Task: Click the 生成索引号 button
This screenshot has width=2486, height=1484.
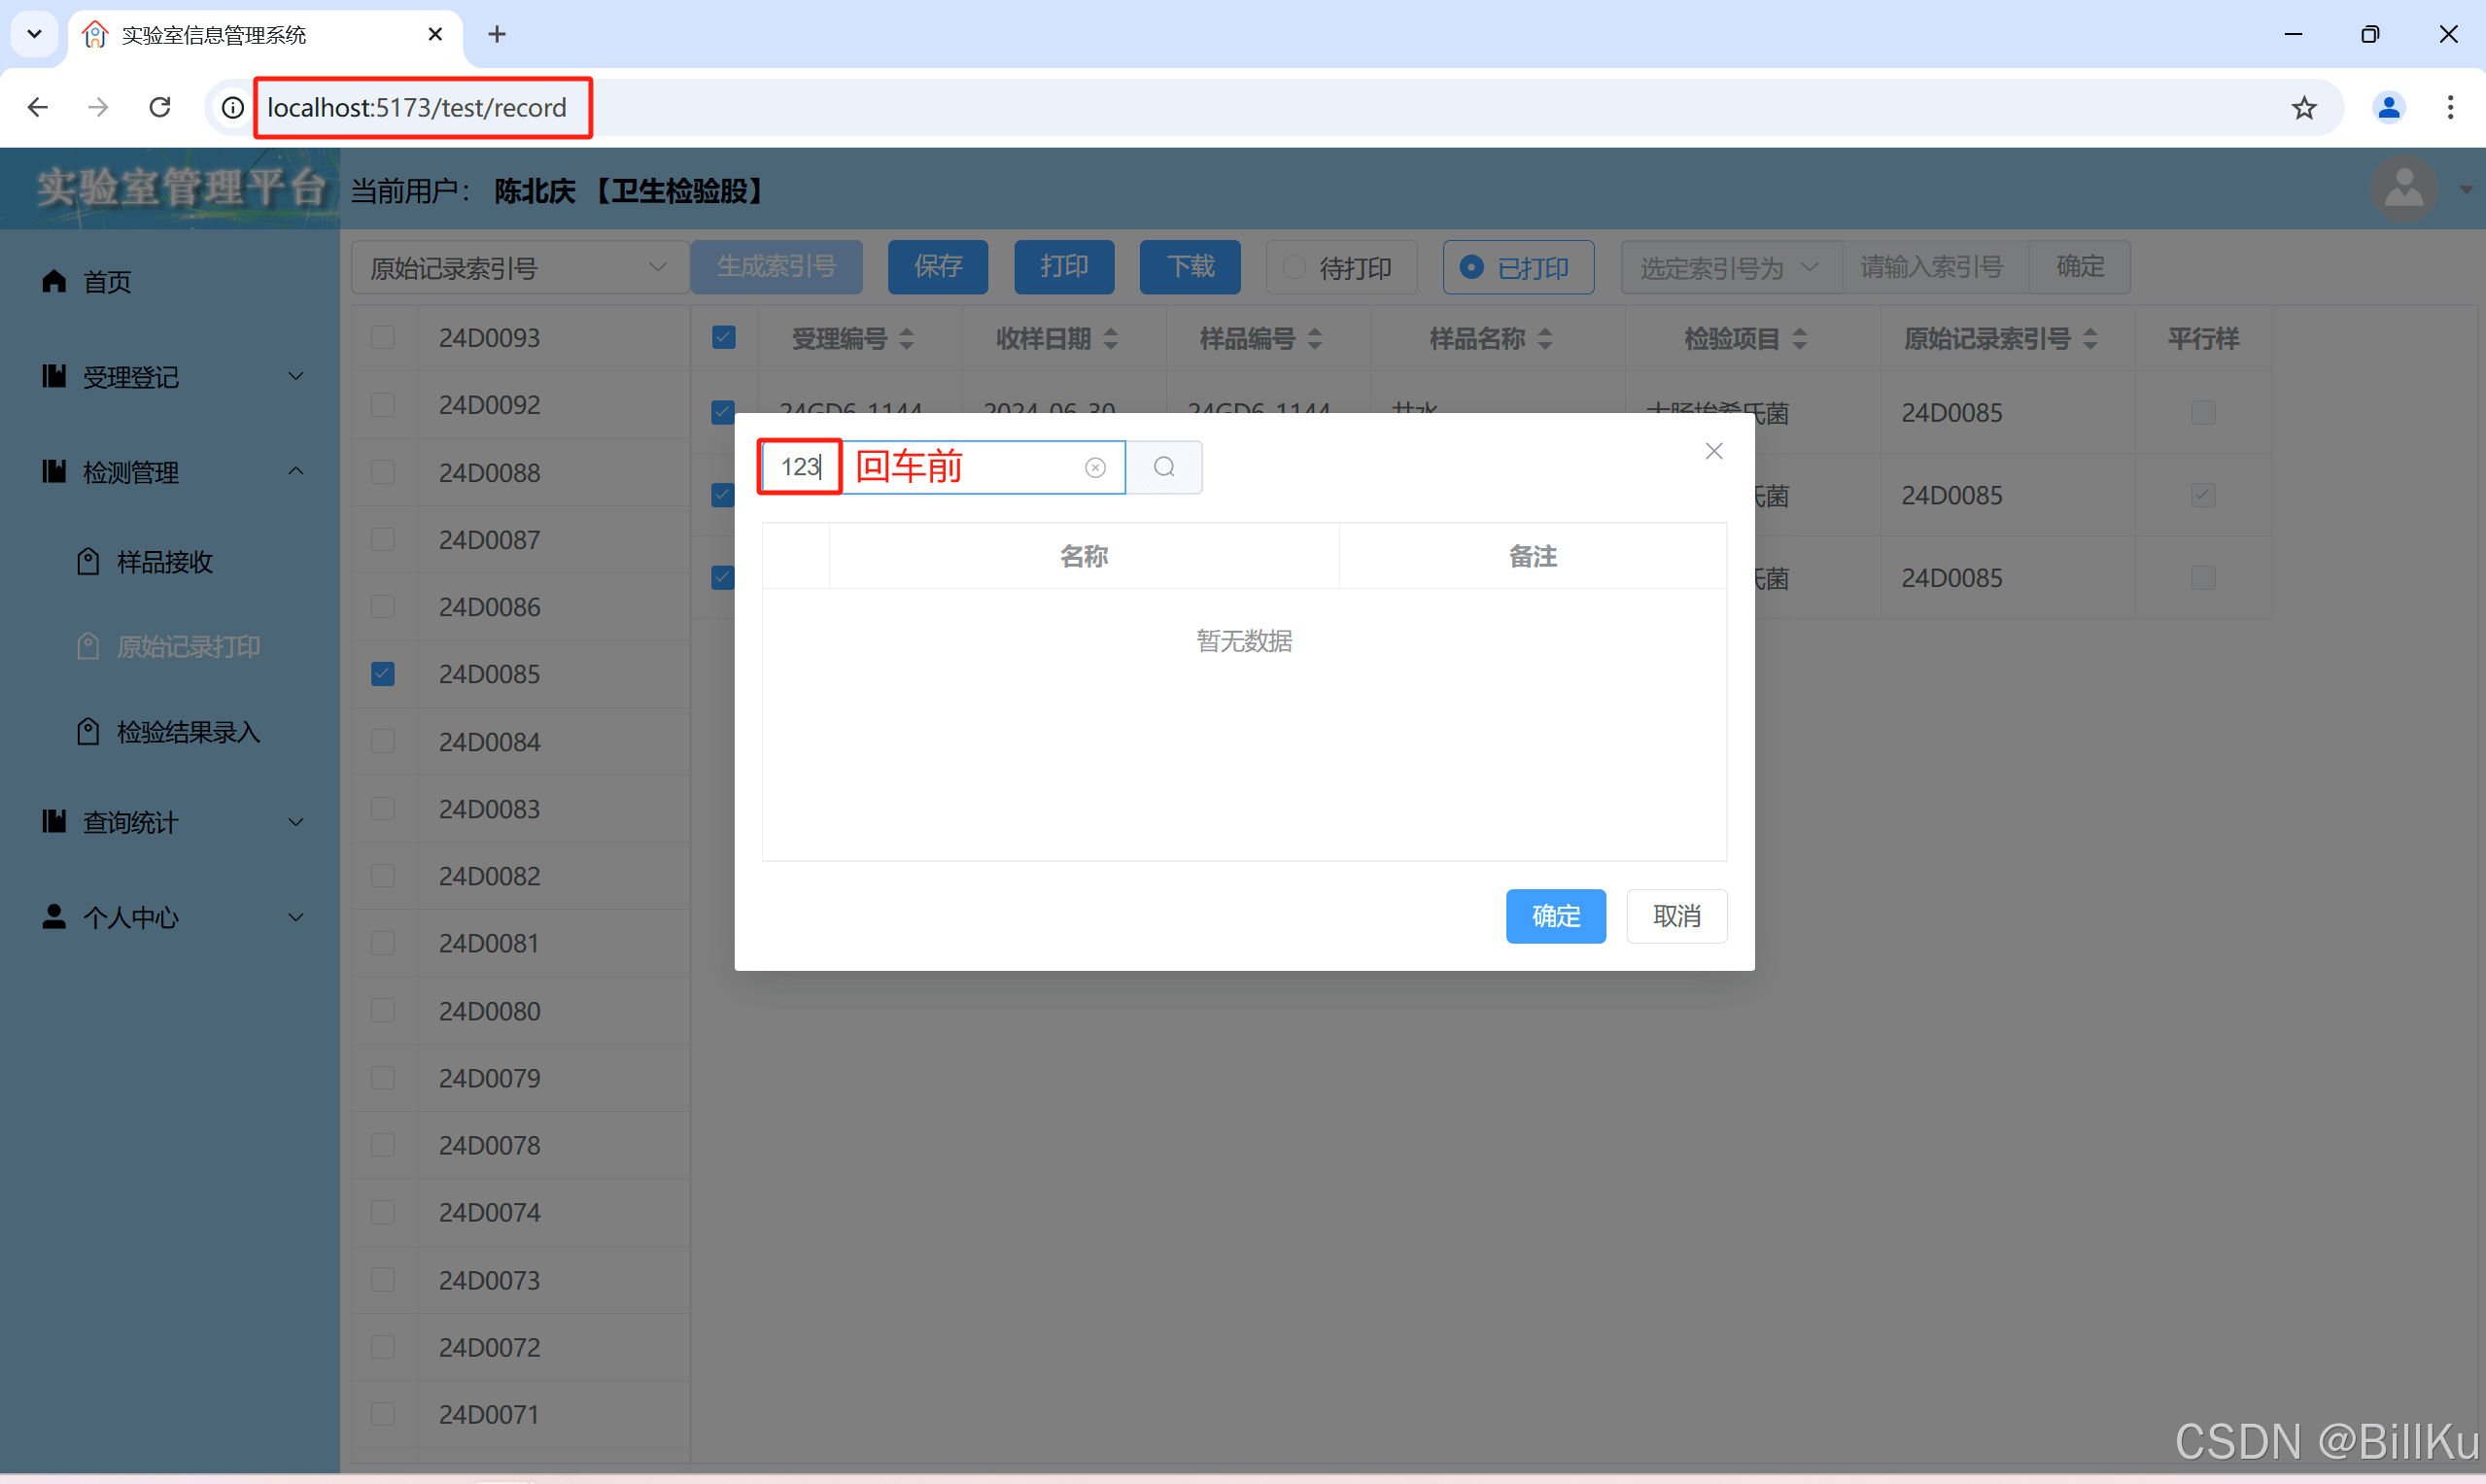Action: 776,267
